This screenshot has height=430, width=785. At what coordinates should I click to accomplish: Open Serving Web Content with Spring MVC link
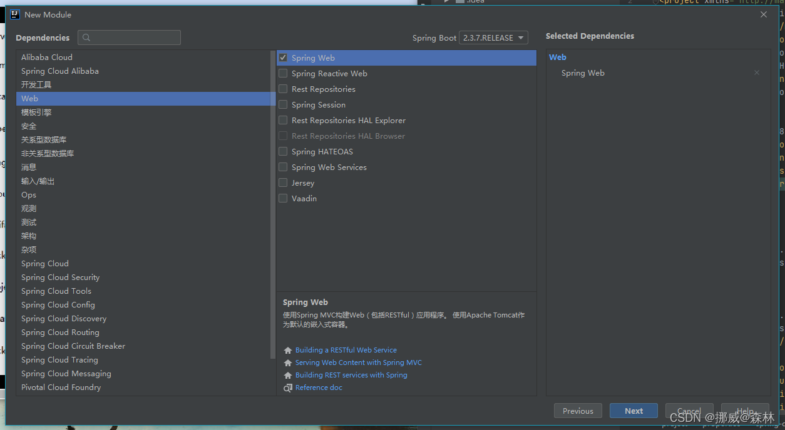[x=359, y=362]
